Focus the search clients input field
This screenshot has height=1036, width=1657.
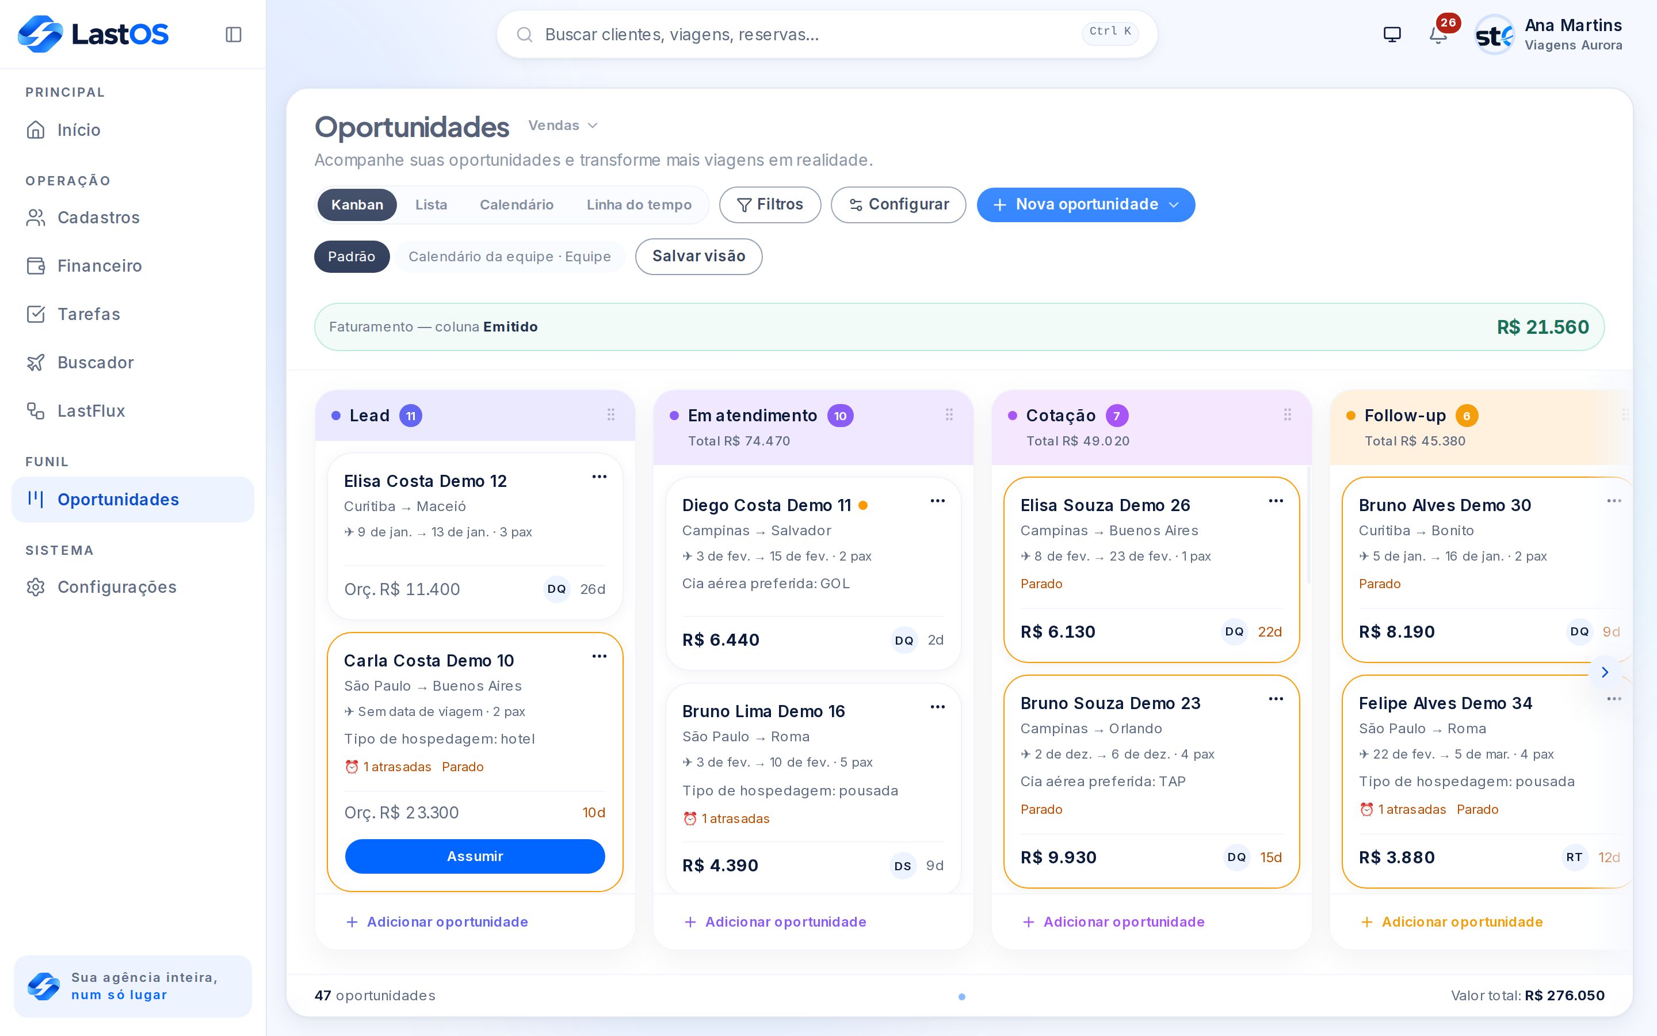point(827,35)
